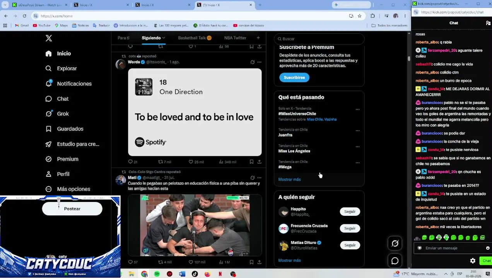
Task: Open Grok icon on Words post
Action: click(252, 62)
